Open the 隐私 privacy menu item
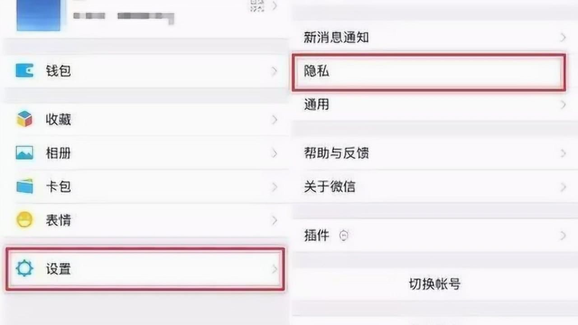578x325 pixels. [x=316, y=71]
